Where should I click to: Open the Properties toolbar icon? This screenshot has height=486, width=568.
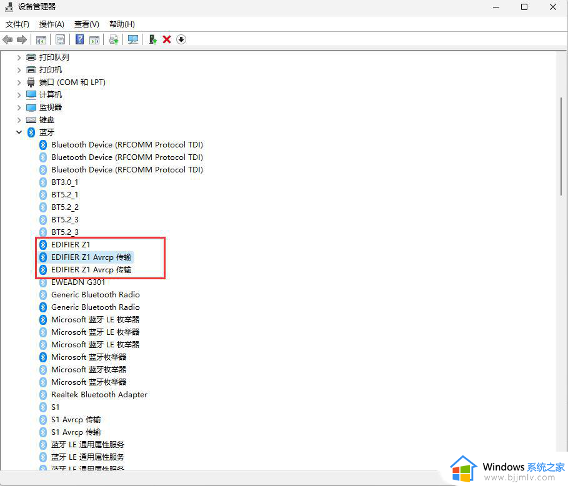click(60, 39)
